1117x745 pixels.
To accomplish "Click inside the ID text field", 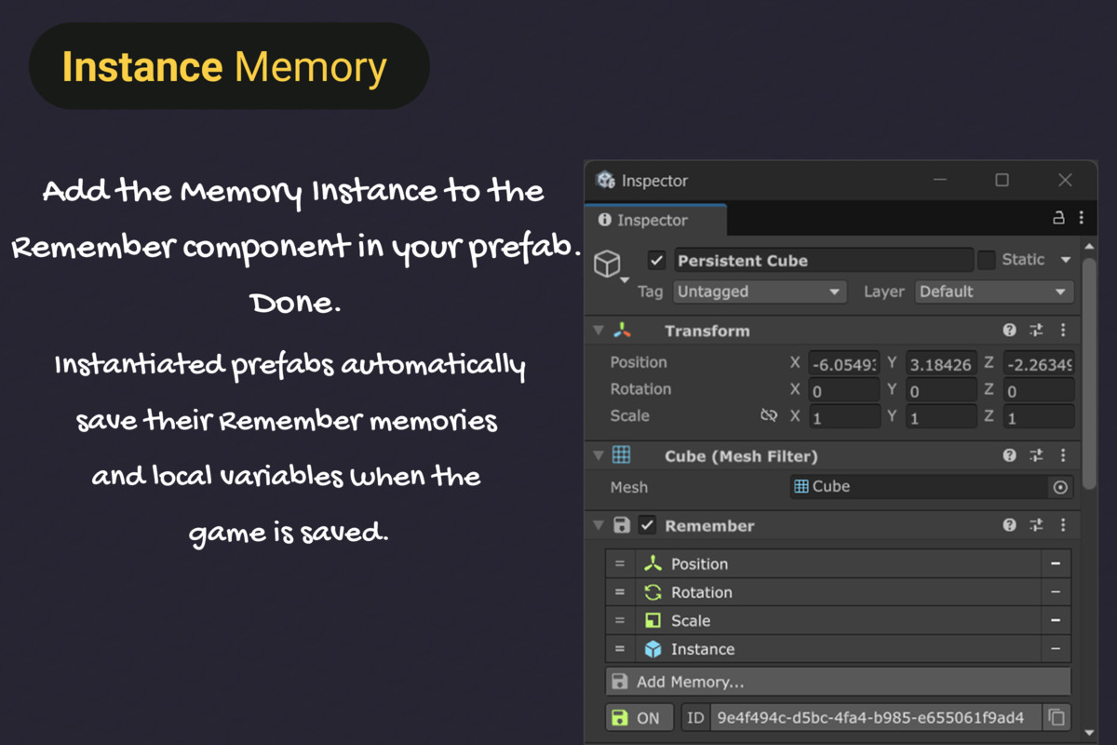I will click(875, 717).
